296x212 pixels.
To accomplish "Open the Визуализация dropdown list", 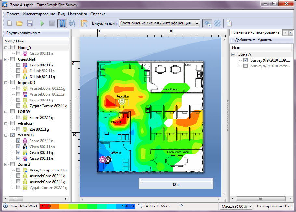I will click(x=160, y=23).
